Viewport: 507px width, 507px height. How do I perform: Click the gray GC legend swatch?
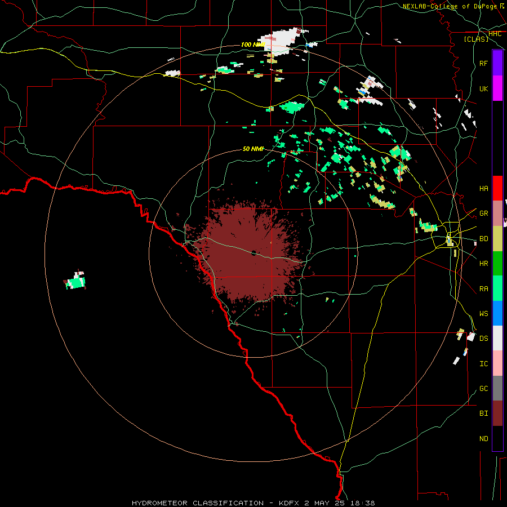click(x=497, y=388)
